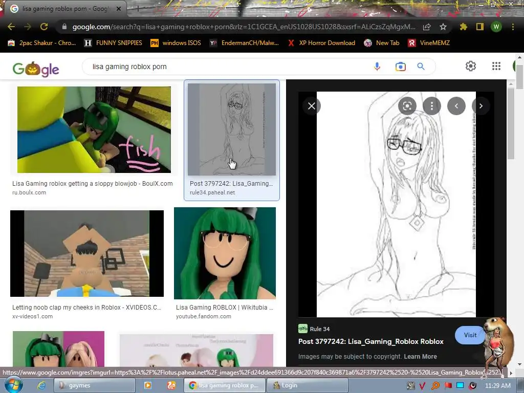Open more options in the preview panel
The height and width of the screenshot is (393, 524).
point(432,106)
